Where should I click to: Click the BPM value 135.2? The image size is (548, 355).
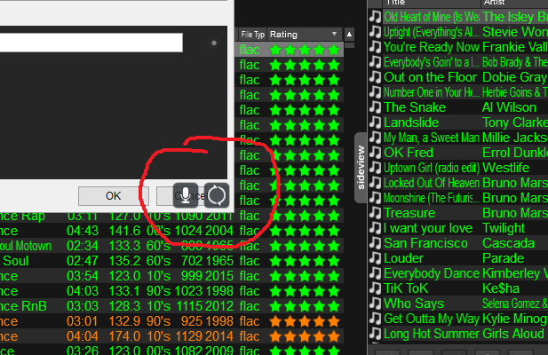click(124, 261)
